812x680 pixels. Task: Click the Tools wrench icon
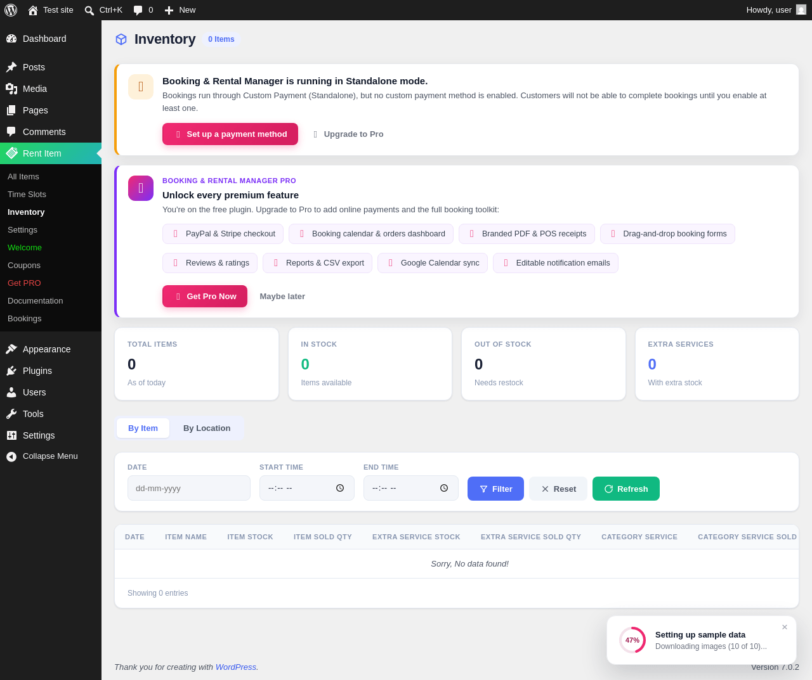(11, 414)
